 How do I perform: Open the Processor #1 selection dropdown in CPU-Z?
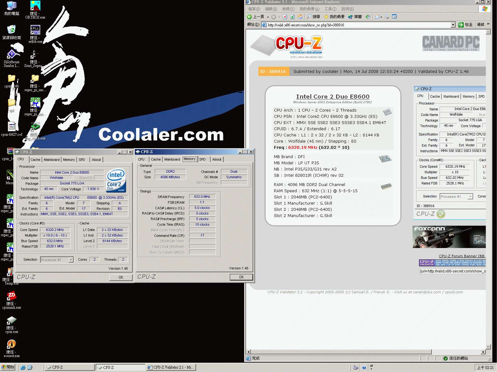click(x=57, y=260)
